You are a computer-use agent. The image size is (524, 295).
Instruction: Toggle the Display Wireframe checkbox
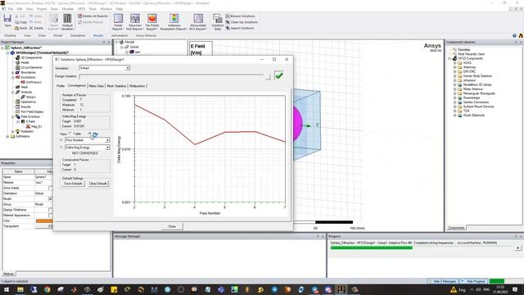51,210
